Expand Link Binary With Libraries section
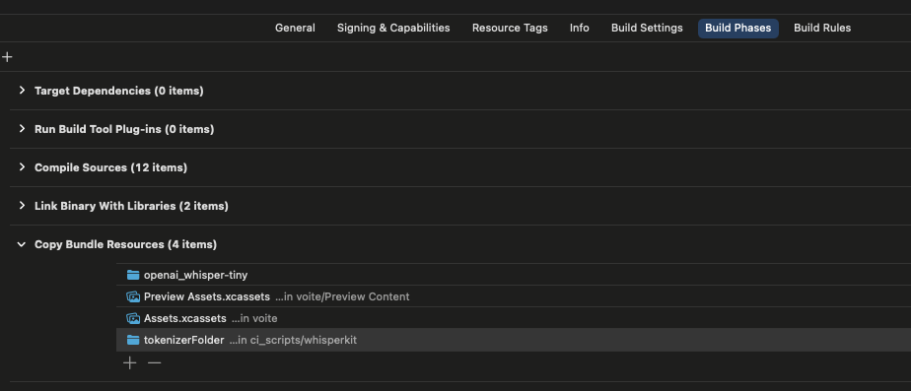 coord(22,206)
